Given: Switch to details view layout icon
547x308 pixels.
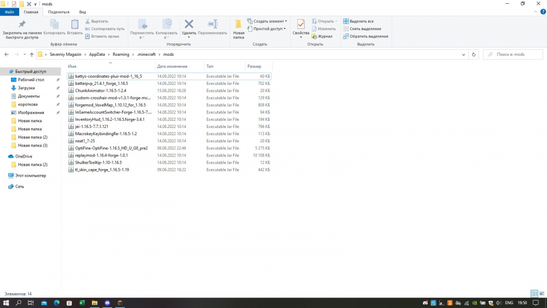Looking at the screenshot, I should coord(534,294).
